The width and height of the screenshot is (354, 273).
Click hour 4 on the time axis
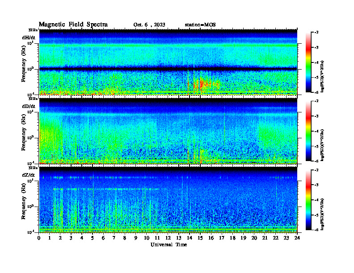tap(82, 238)
